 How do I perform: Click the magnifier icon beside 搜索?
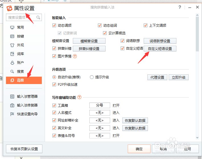point(12,72)
